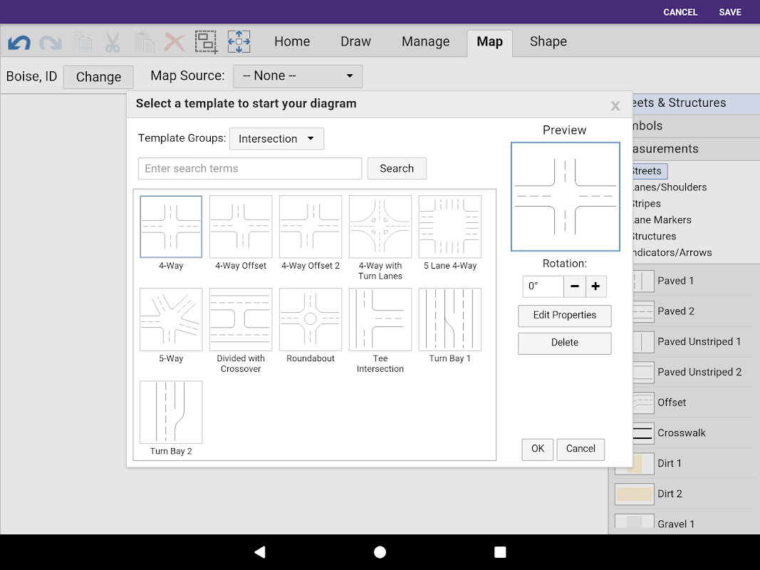This screenshot has height=570, width=760.
Task: Choose the 5-Way intersection template
Action: (x=171, y=320)
